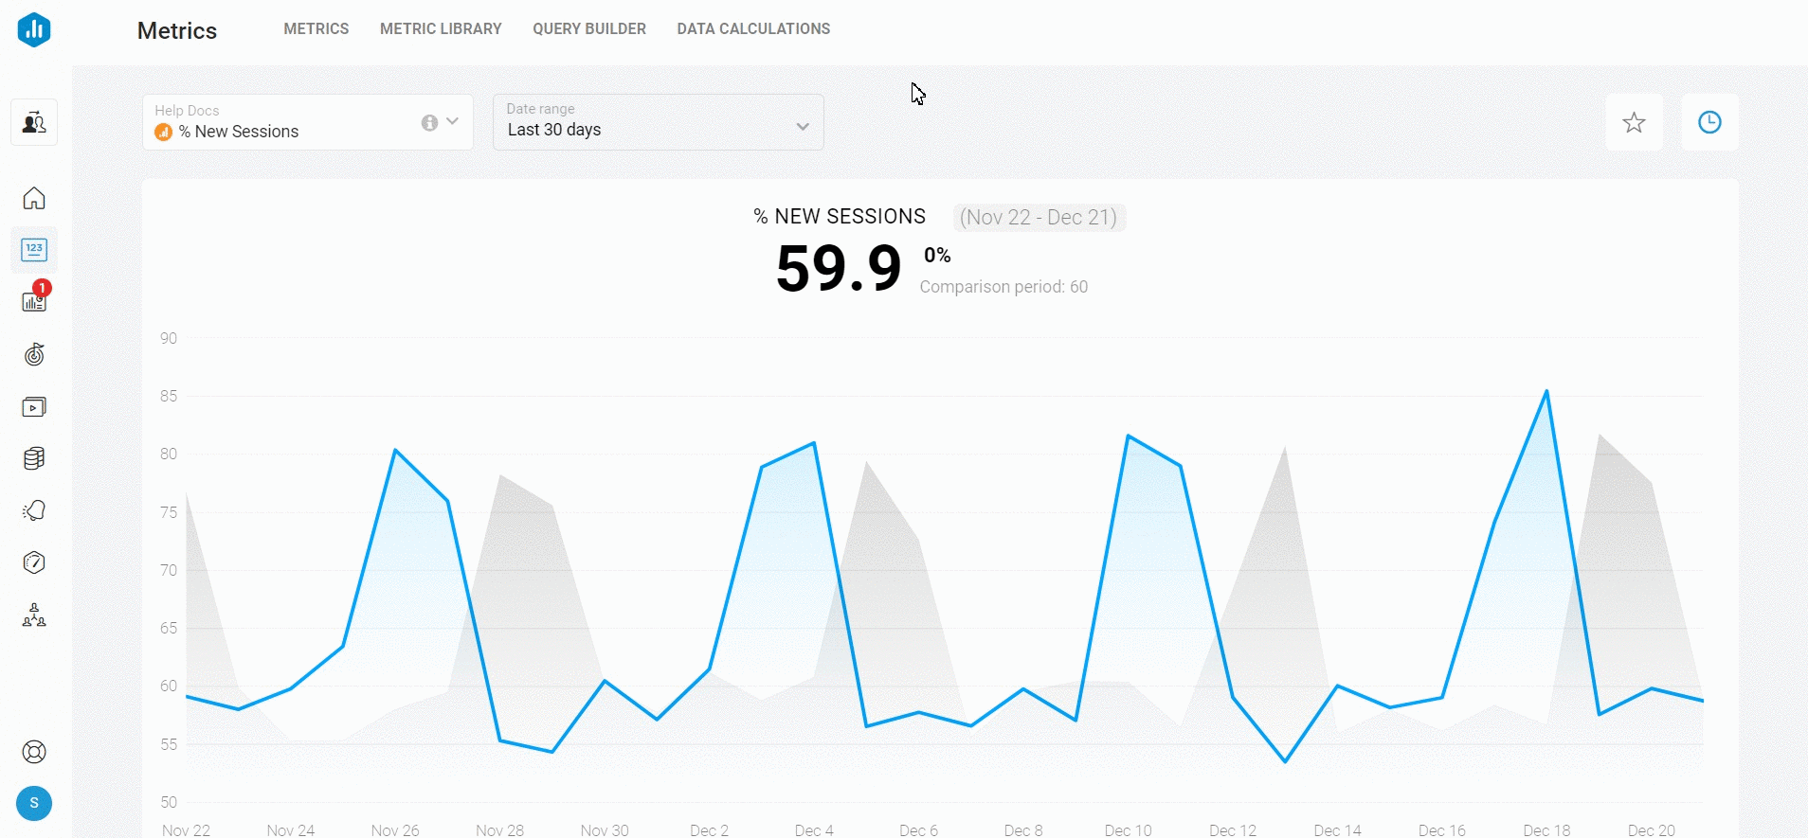Viewport: 1808px width, 838px height.
Task: Toggle the star favorite button
Action: (x=1634, y=122)
